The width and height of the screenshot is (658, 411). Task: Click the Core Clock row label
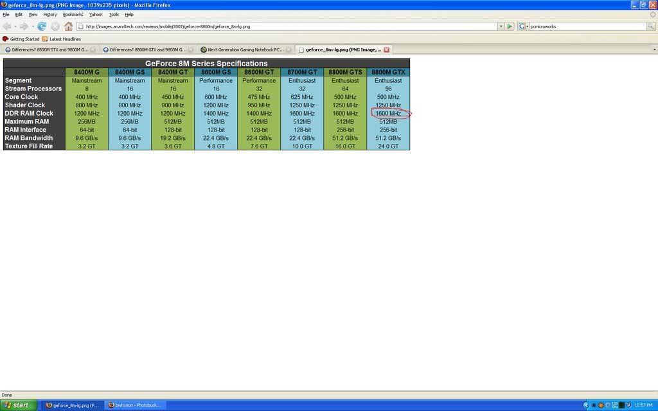tap(21, 97)
